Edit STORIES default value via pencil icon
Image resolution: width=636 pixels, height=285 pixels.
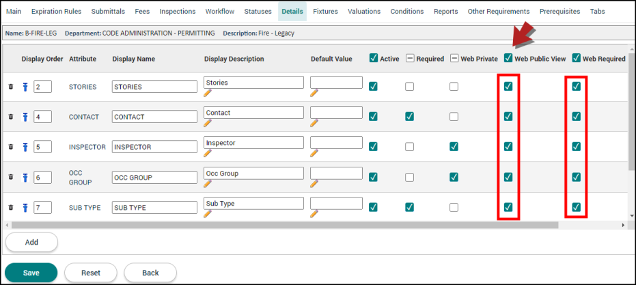[314, 93]
